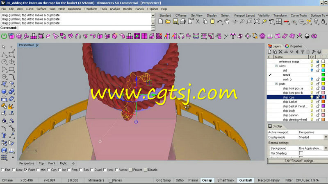This screenshot has height=184, width=328.
Task: Enable the Knot osnap checkbox
Action: [105, 170]
